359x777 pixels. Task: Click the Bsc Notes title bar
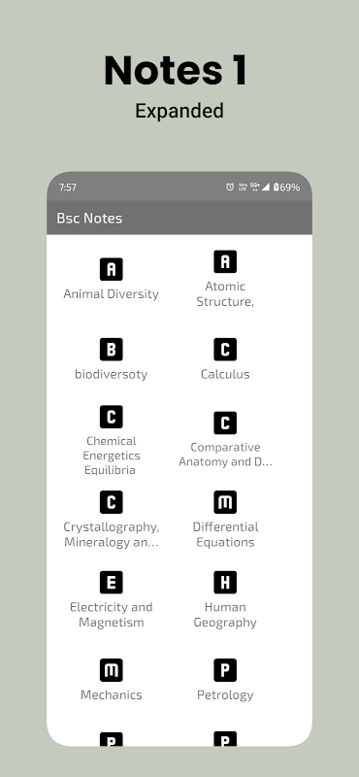(x=179, y=218)
